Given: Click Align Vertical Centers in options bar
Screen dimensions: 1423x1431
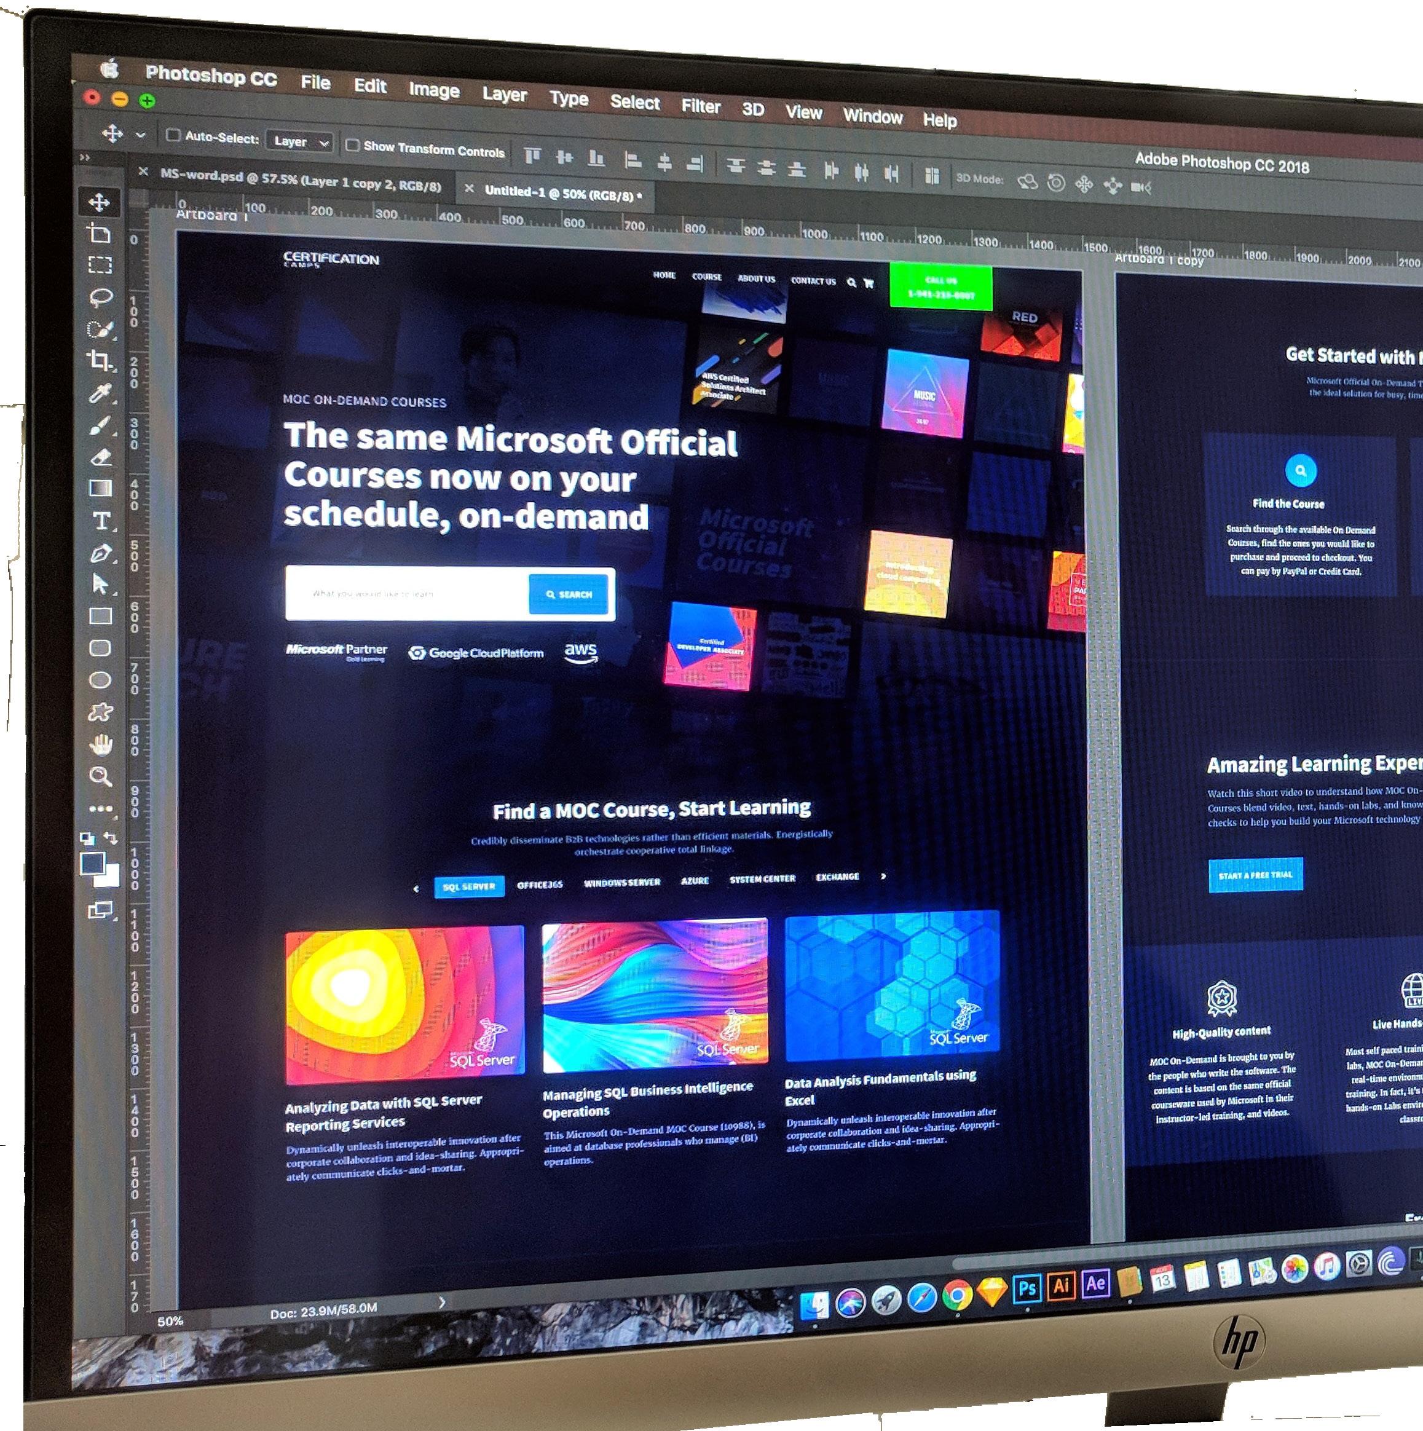Looking at the screenshot, I should click(564, 156).
